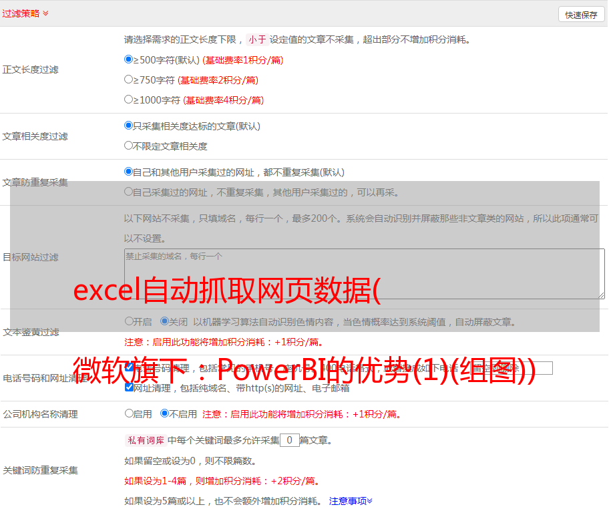609x513 pixels.
Task: Turn on 文本鉴黄过滤 with 开启 radio
Action: pos(129,321)
